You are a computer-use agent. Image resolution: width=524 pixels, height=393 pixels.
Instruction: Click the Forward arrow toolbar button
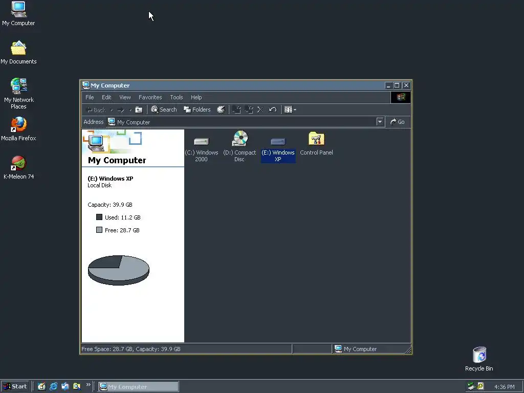[x=121, y=110]
